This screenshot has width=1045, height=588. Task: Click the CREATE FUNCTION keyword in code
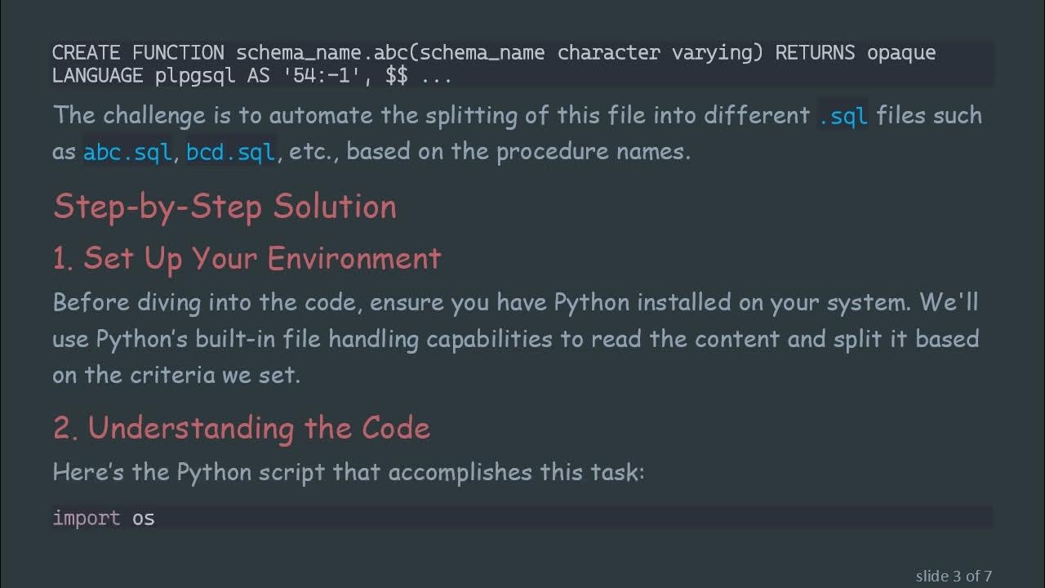(x=138, y=53)
